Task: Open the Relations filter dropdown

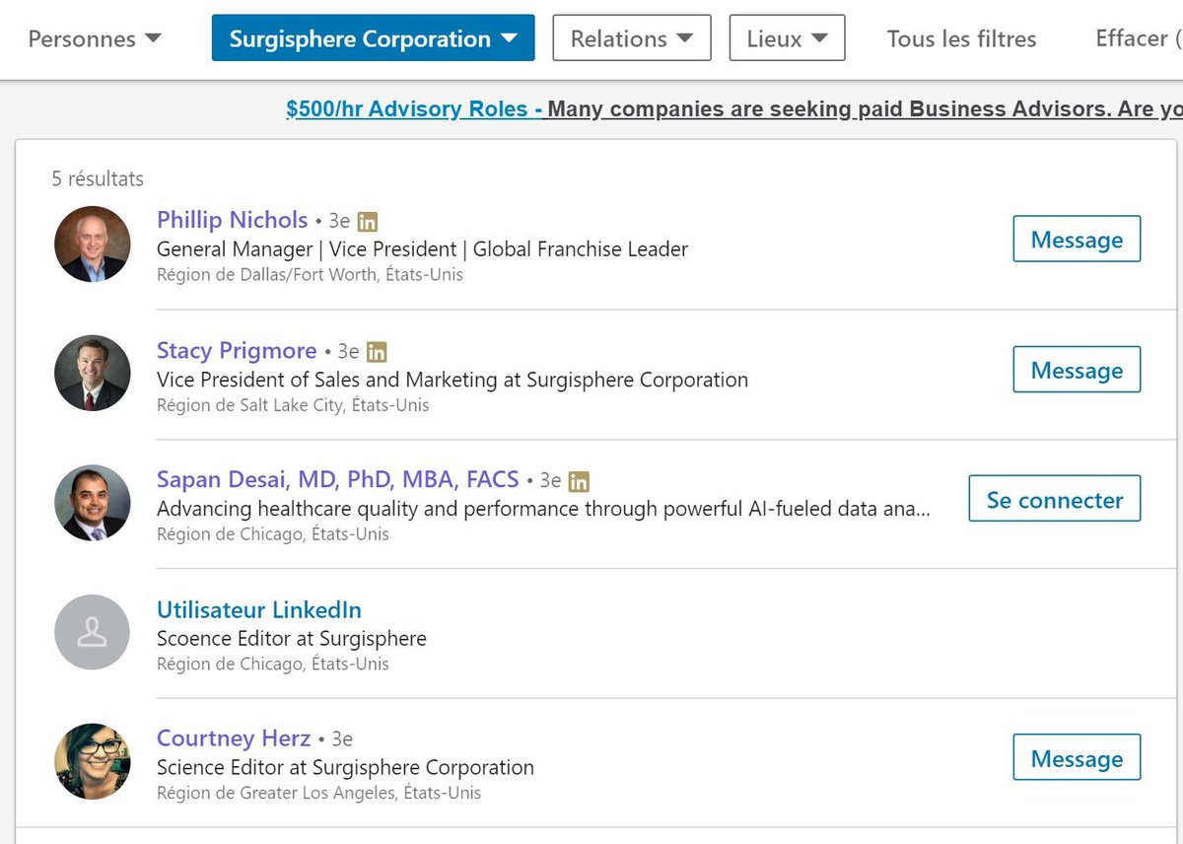Action: (x=631, y=38)
